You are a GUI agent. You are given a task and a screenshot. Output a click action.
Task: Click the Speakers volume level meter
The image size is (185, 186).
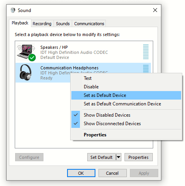[x=146, y=52]
